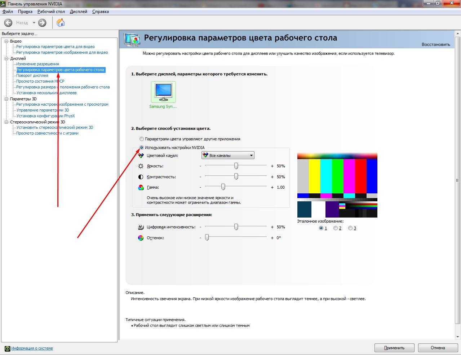Click the color bars reference image
Image resolution: width=461 pixels, height=355 pixels.
click(x=337, y=185)
